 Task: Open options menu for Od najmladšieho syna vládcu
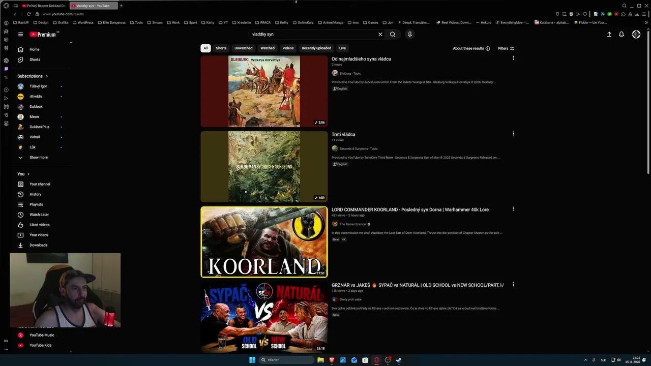[x=513, y=58]
